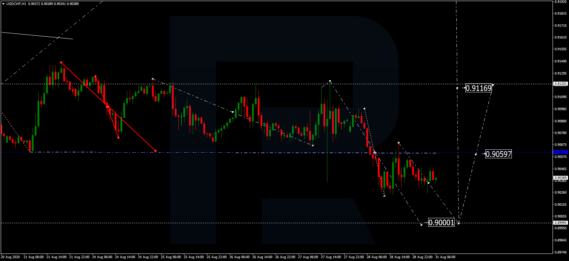The image size is (569, 261).
Task: Click the 0.91710 value on price axis
Action: click(x=560, y=26)
